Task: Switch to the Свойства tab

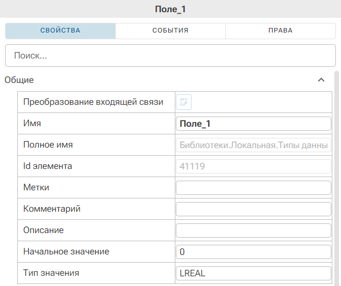Action: click(x=61, y=31)
